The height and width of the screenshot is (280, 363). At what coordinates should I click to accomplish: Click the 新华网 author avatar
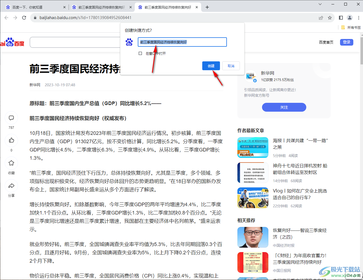click(251, 77)
